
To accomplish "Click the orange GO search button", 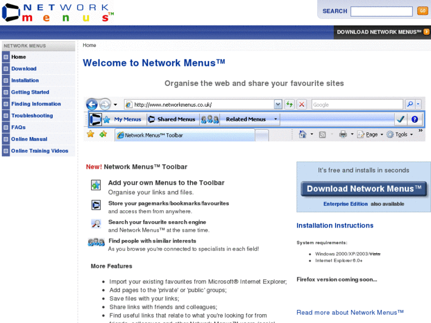I will (423, 11).
